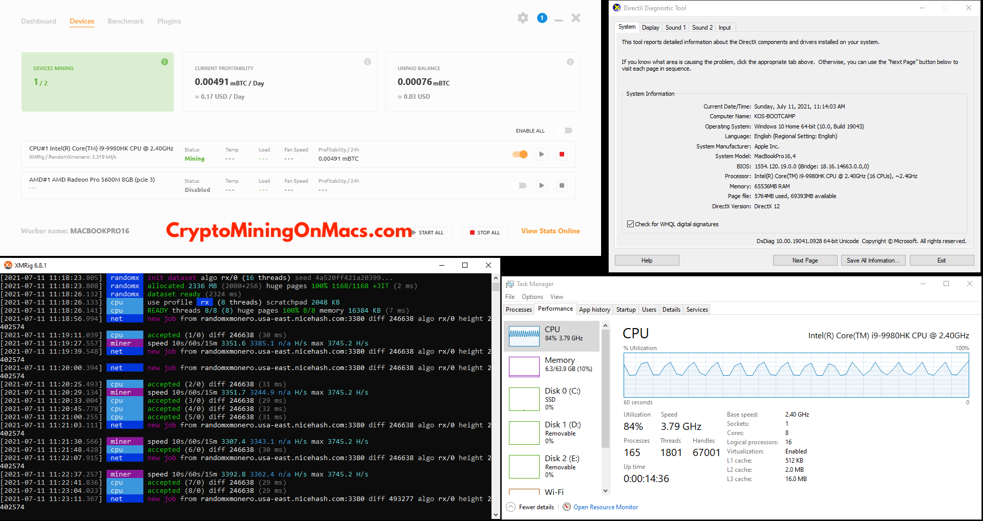Open the View Stats Online link

tap(550, 231)
